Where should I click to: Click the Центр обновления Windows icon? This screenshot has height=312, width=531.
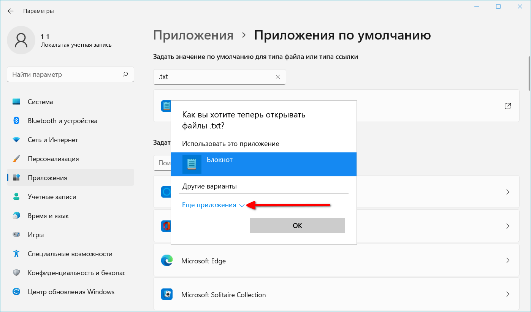pos(16,292)
